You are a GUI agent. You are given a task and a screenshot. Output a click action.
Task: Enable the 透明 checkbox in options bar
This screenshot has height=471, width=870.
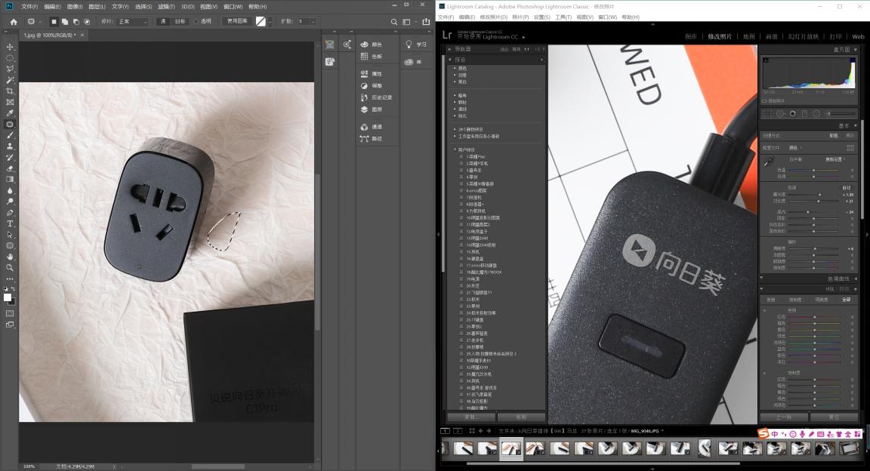coord(196,22)
